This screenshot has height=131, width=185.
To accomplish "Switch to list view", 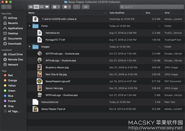I will (x=36, y=7).
